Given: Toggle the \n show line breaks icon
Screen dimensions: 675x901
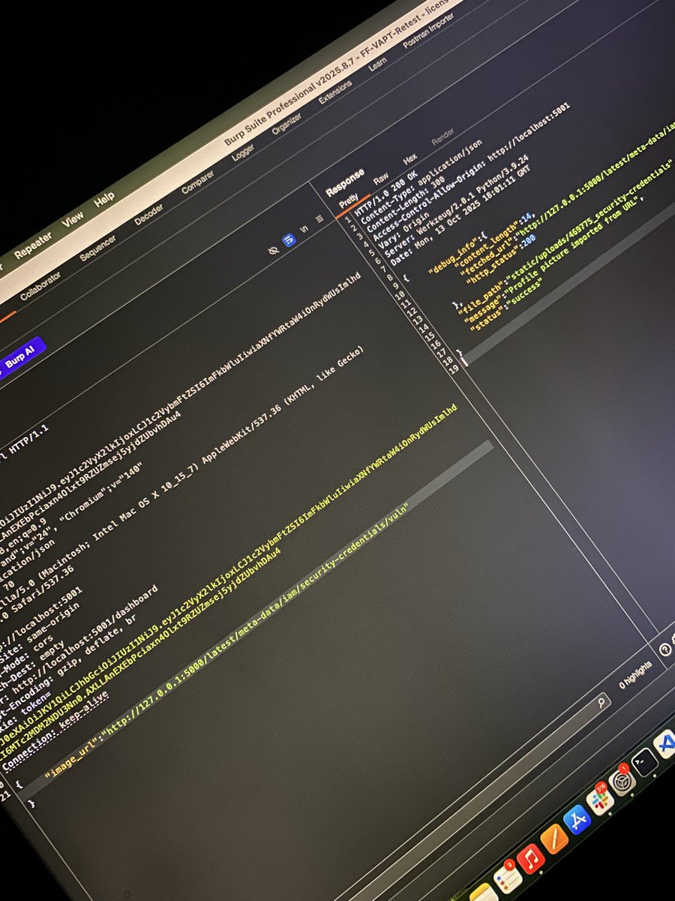Looking at the screenshot, I should [304, 231].
